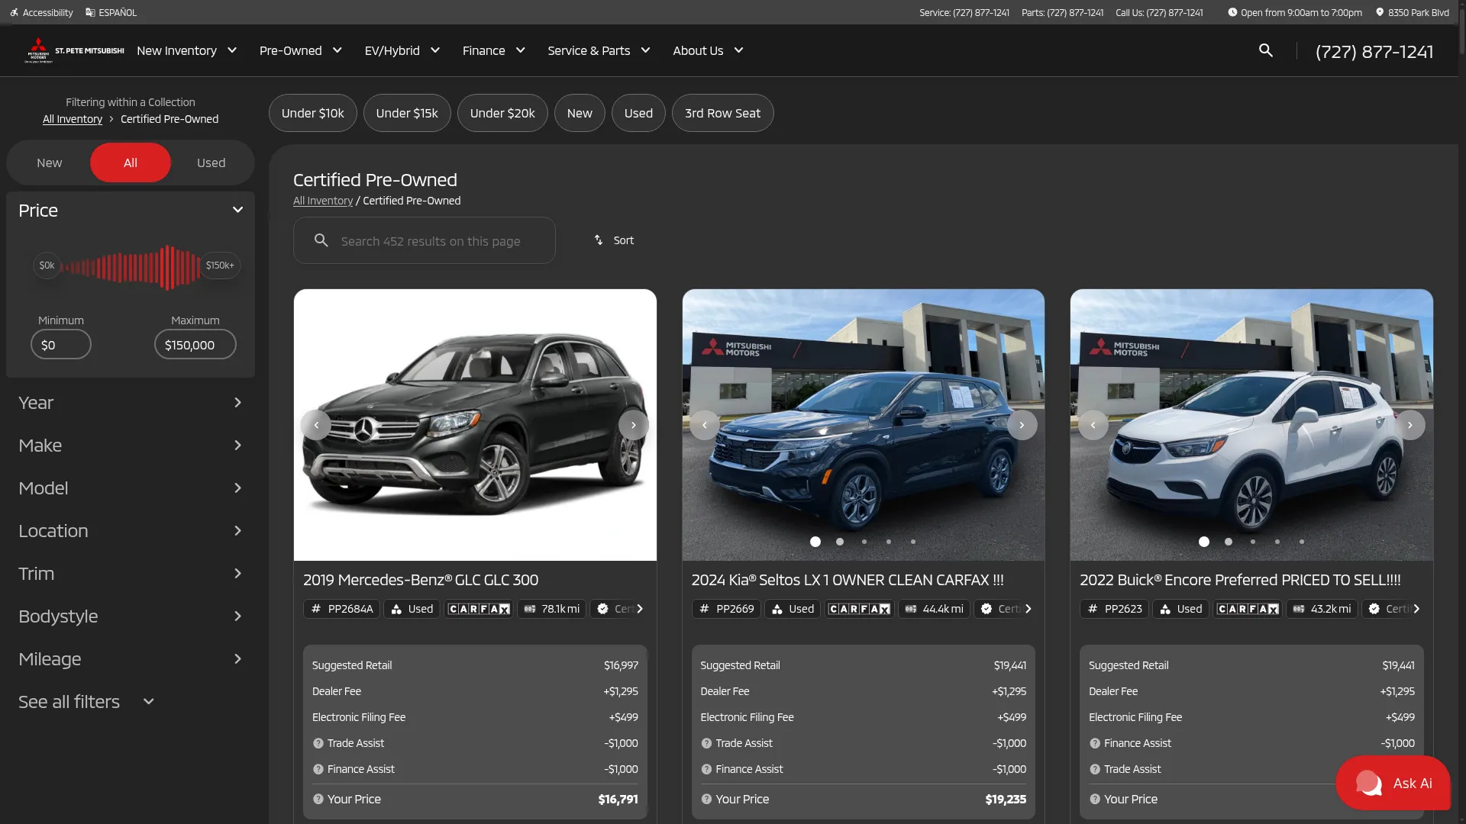Expand the Year filter
This screenshot has height=824, width=1466.
[x=131, y=403]
